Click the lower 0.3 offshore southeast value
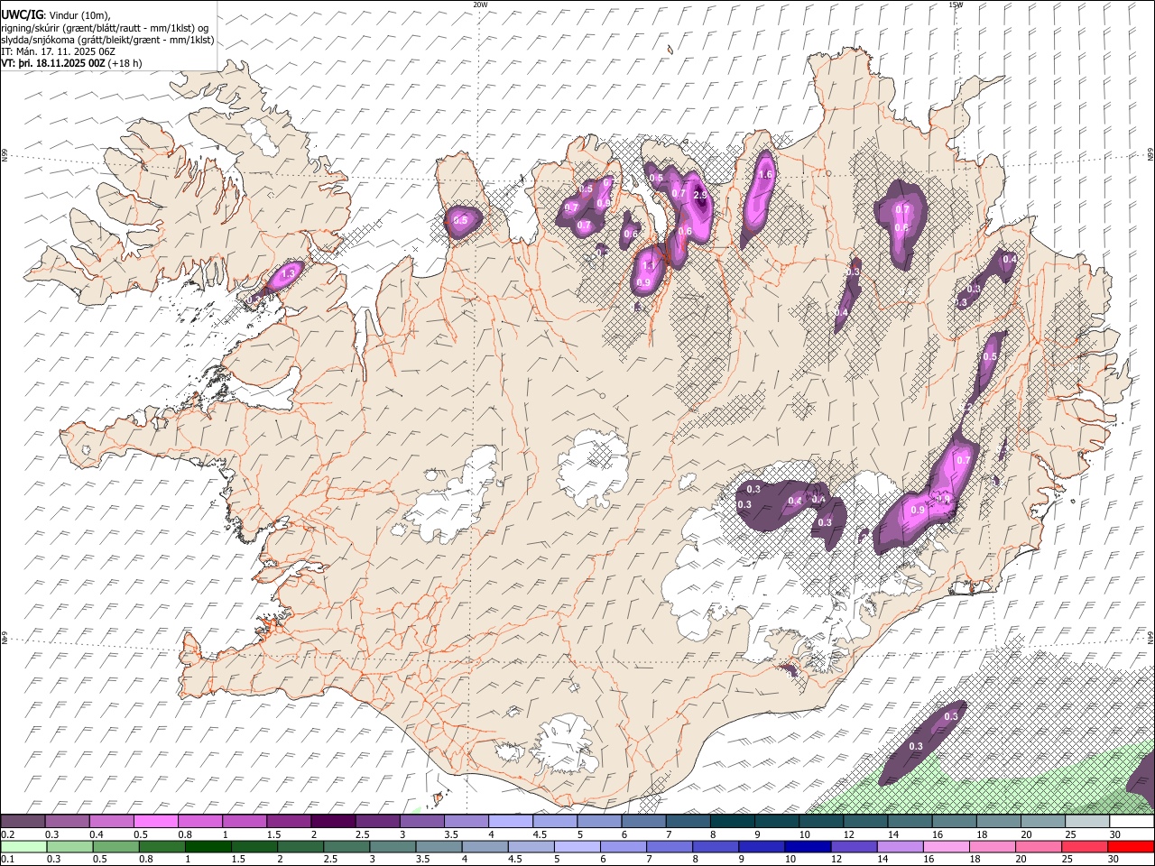 [916, 747]
